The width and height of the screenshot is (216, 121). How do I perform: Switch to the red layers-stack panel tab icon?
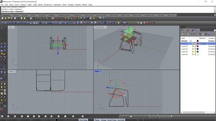tap(188, 30)
